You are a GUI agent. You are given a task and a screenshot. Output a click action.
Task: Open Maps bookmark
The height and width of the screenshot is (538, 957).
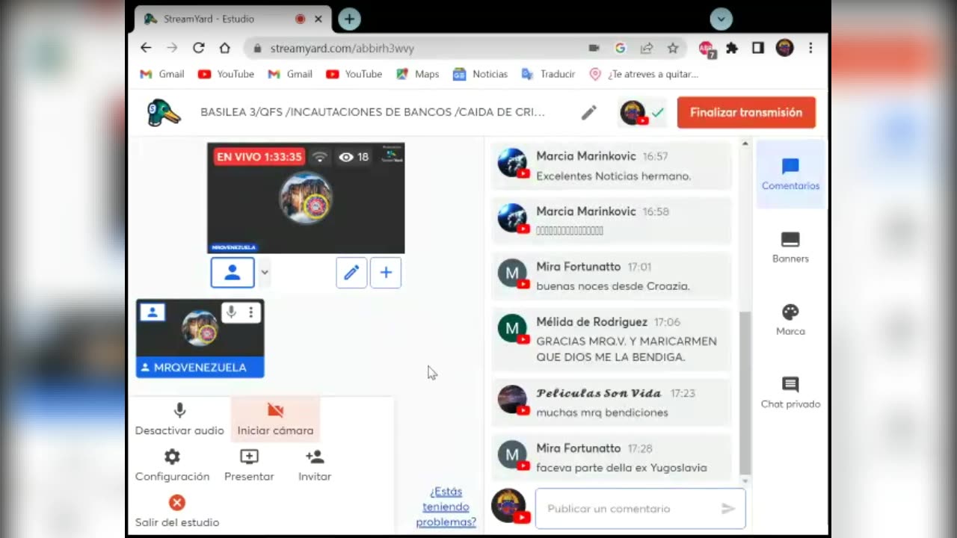(418, 74)
